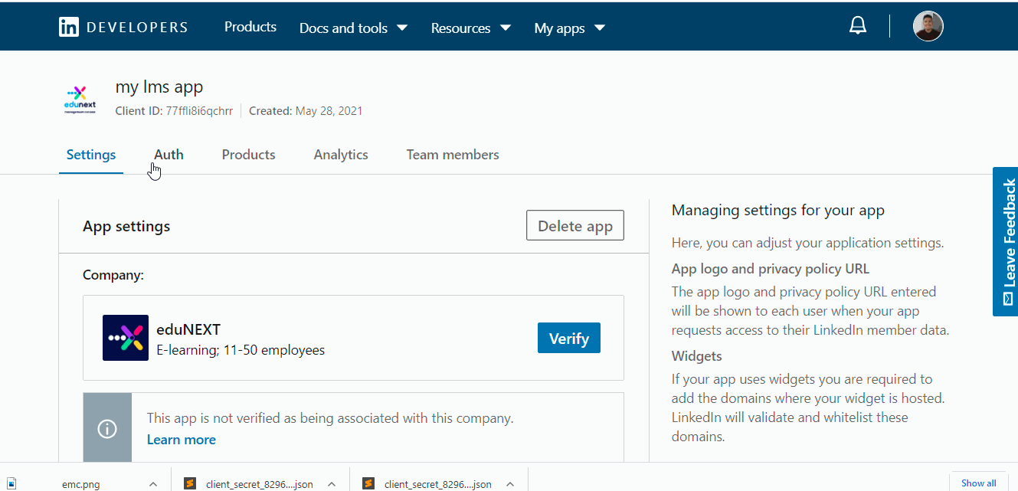Click 'App logo and privacy policy URL' heading
The image size is (1018, 491).
tap(771, 269)
